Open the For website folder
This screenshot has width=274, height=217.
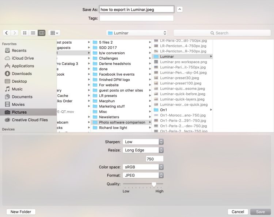pos(121,85)
